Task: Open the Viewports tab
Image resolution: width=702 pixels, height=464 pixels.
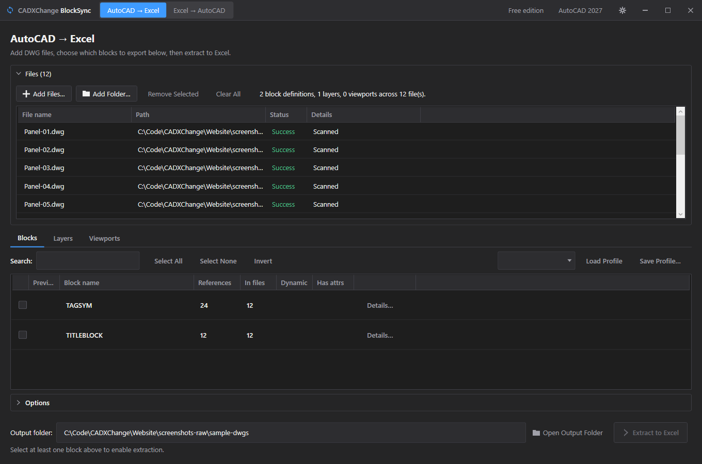Action: click(x=104, y=239)
